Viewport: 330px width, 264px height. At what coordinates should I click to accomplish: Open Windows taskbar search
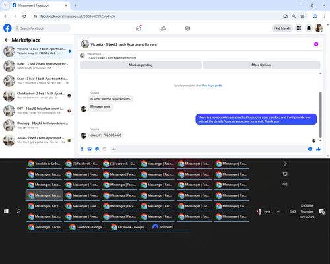pos(18,211)
